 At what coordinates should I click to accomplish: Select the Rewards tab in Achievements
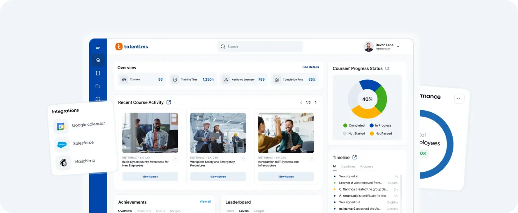(143, 211)
